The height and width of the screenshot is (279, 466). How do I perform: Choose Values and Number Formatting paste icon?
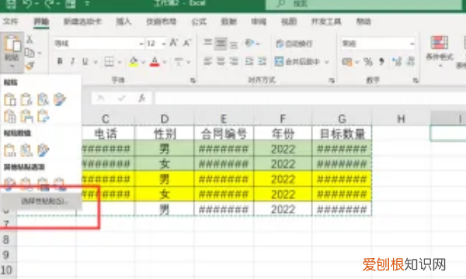(26, 150)
